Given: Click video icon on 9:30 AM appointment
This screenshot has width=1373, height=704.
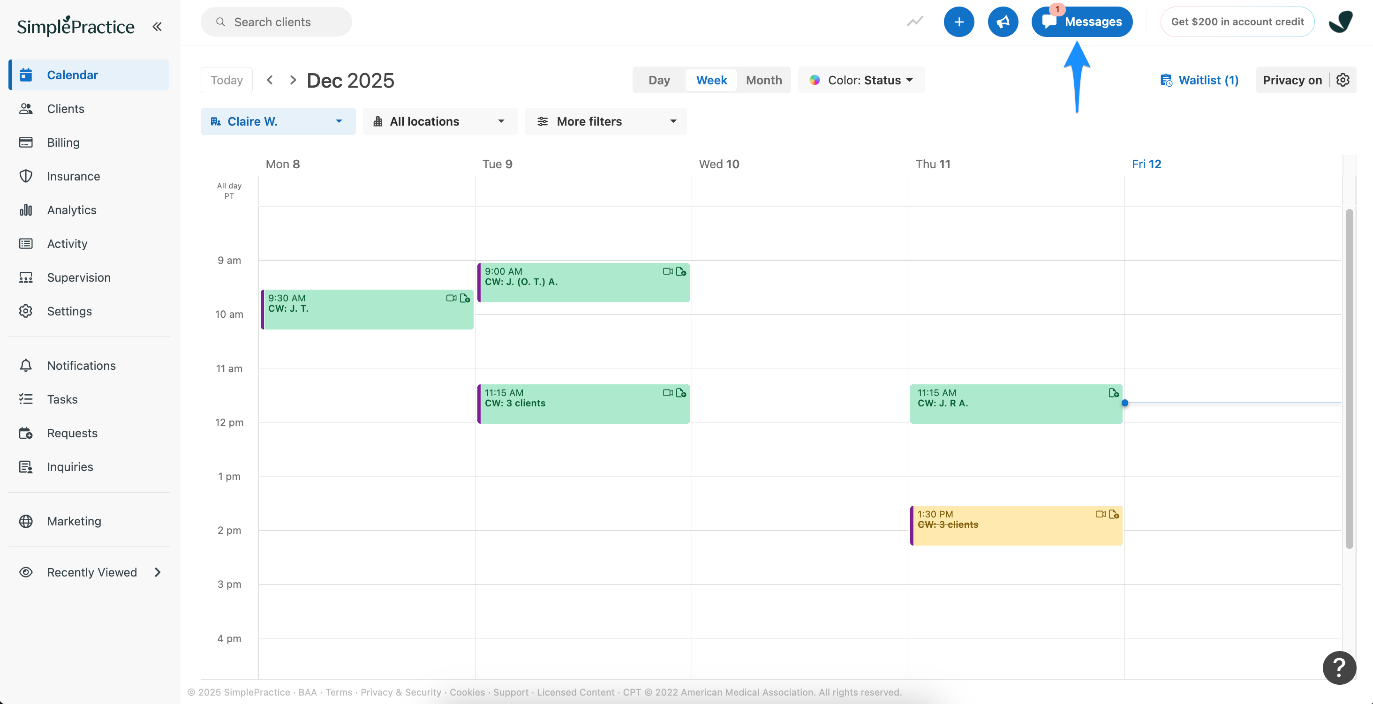Looking at the screenshot, I should point(451,298).
